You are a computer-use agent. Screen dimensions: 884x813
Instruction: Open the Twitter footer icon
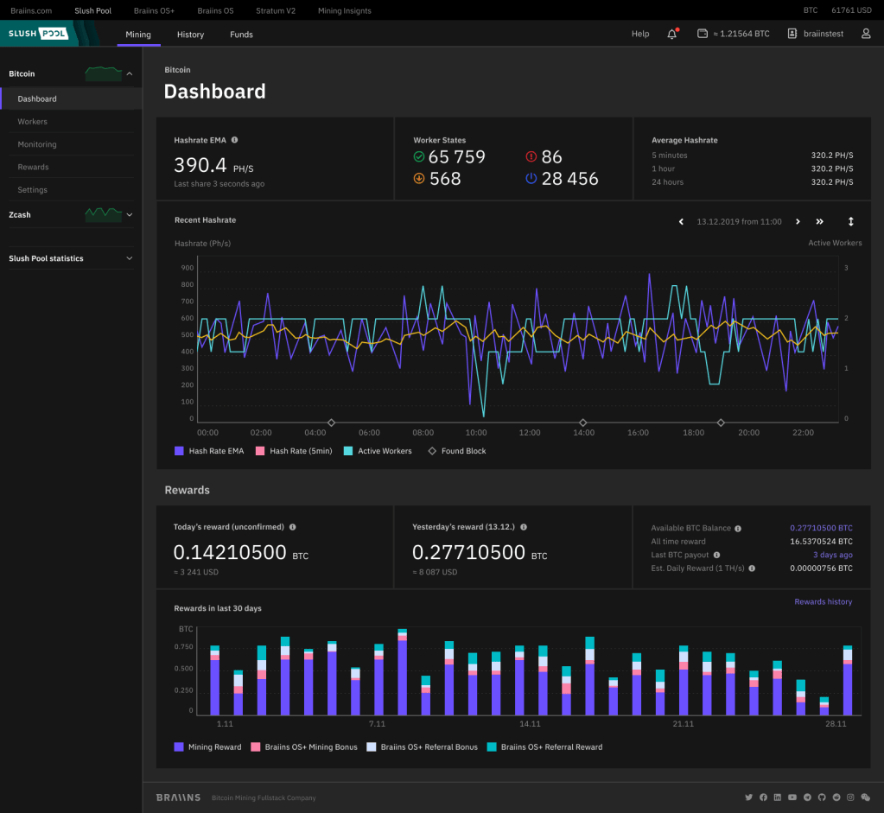(x=748, y=797)
